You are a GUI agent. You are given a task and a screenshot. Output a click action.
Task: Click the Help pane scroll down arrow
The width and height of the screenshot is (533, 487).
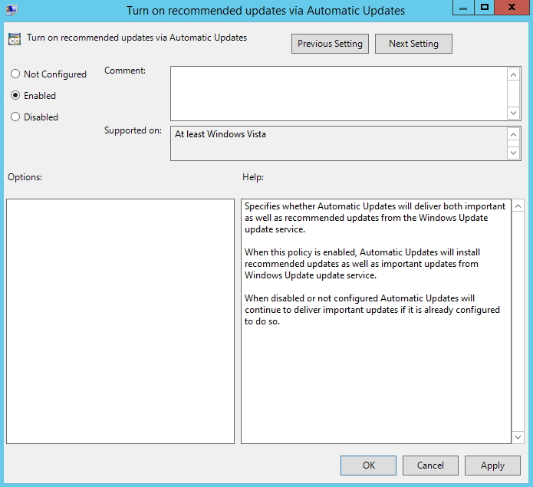[x=518, y=437]
